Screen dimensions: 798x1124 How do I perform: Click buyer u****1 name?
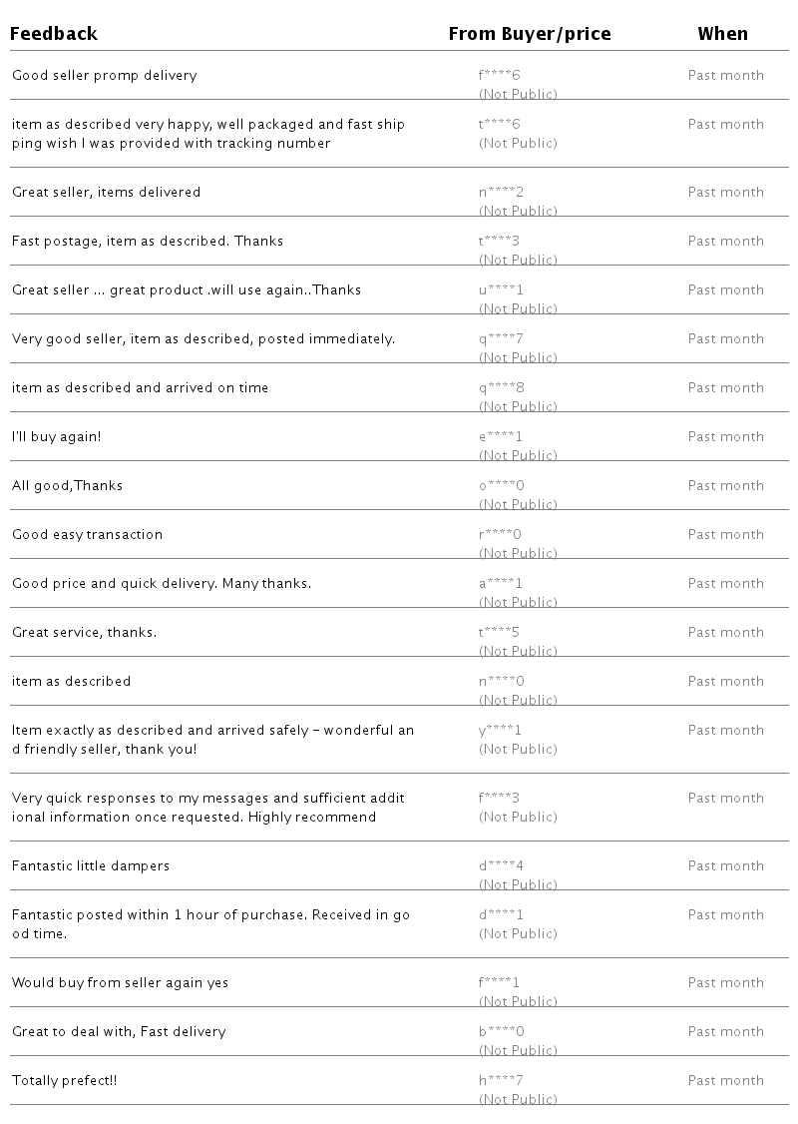501,290
